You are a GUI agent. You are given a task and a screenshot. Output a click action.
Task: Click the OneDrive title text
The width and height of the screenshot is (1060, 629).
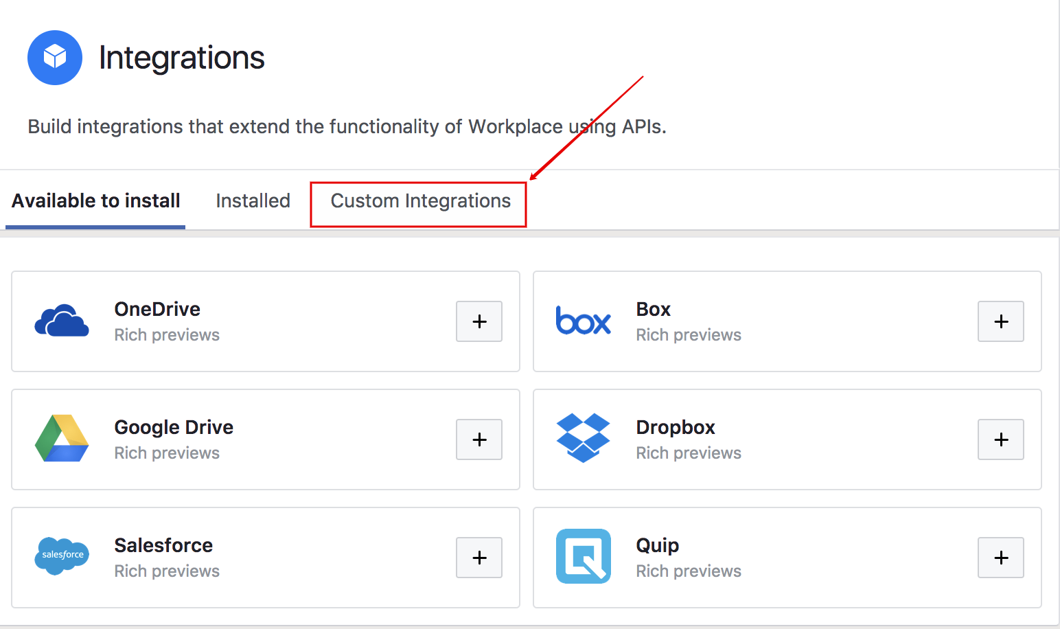(x=157, y=309)
